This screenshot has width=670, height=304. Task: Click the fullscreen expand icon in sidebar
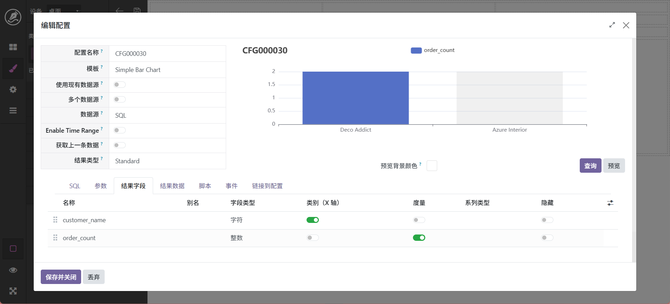coord(13,291)
